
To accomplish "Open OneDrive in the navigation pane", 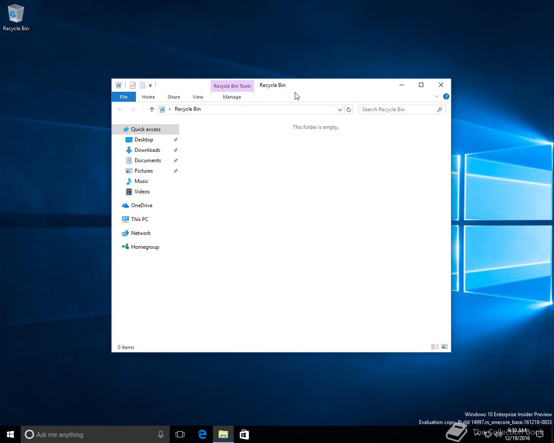I will pyautogui.click(x=142, y=205).
